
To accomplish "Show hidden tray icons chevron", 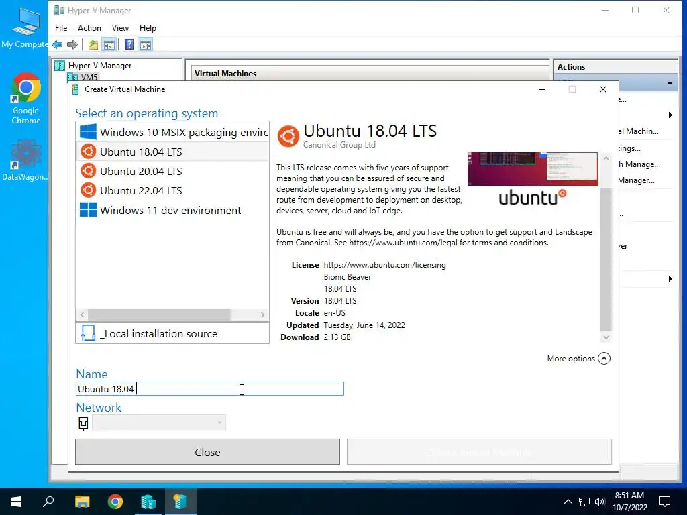I will tap(568, 502).
